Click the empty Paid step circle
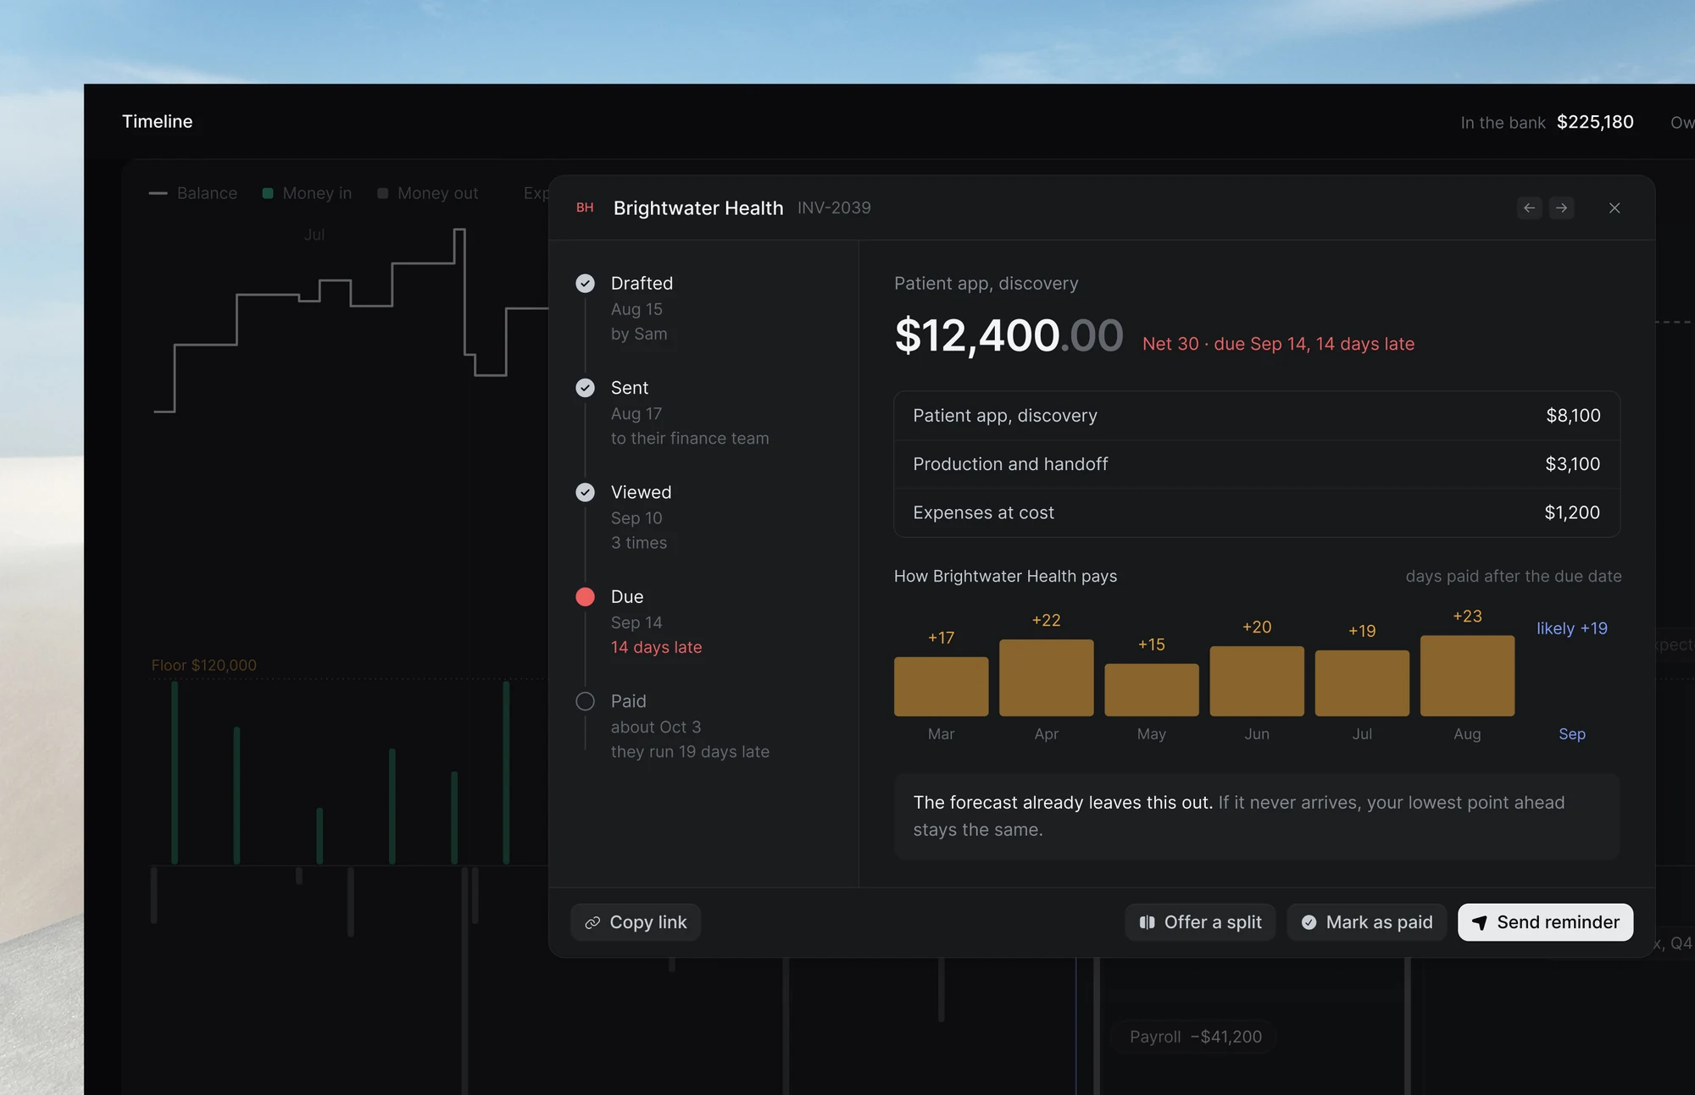 pyautogui.click(x=585, y=701)
